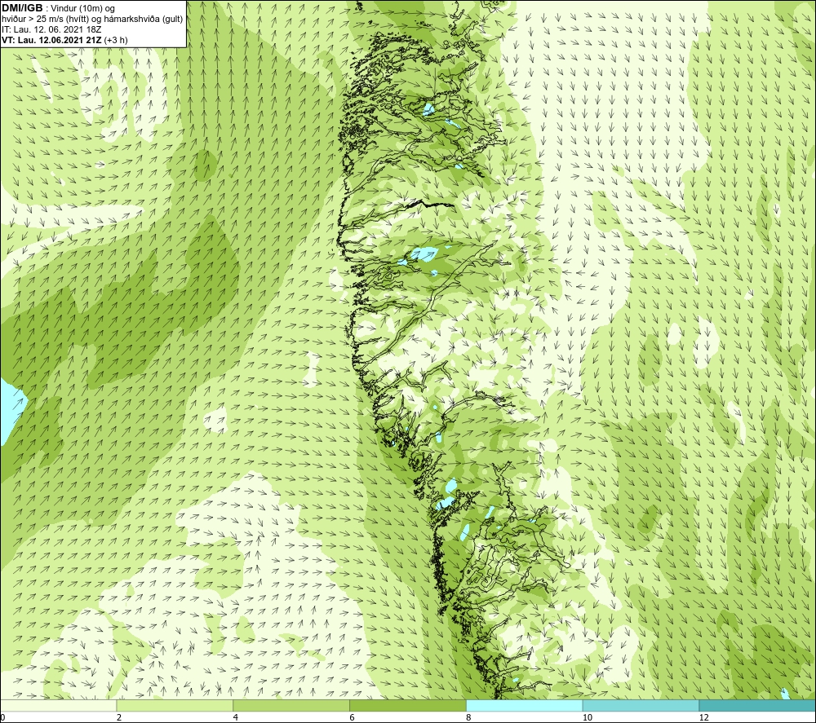
Task: Click the 10–12 m/s teal legend band
Action: coord(641,706)
